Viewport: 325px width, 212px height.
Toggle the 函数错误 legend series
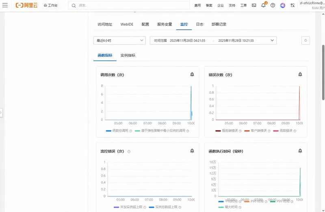283,131
